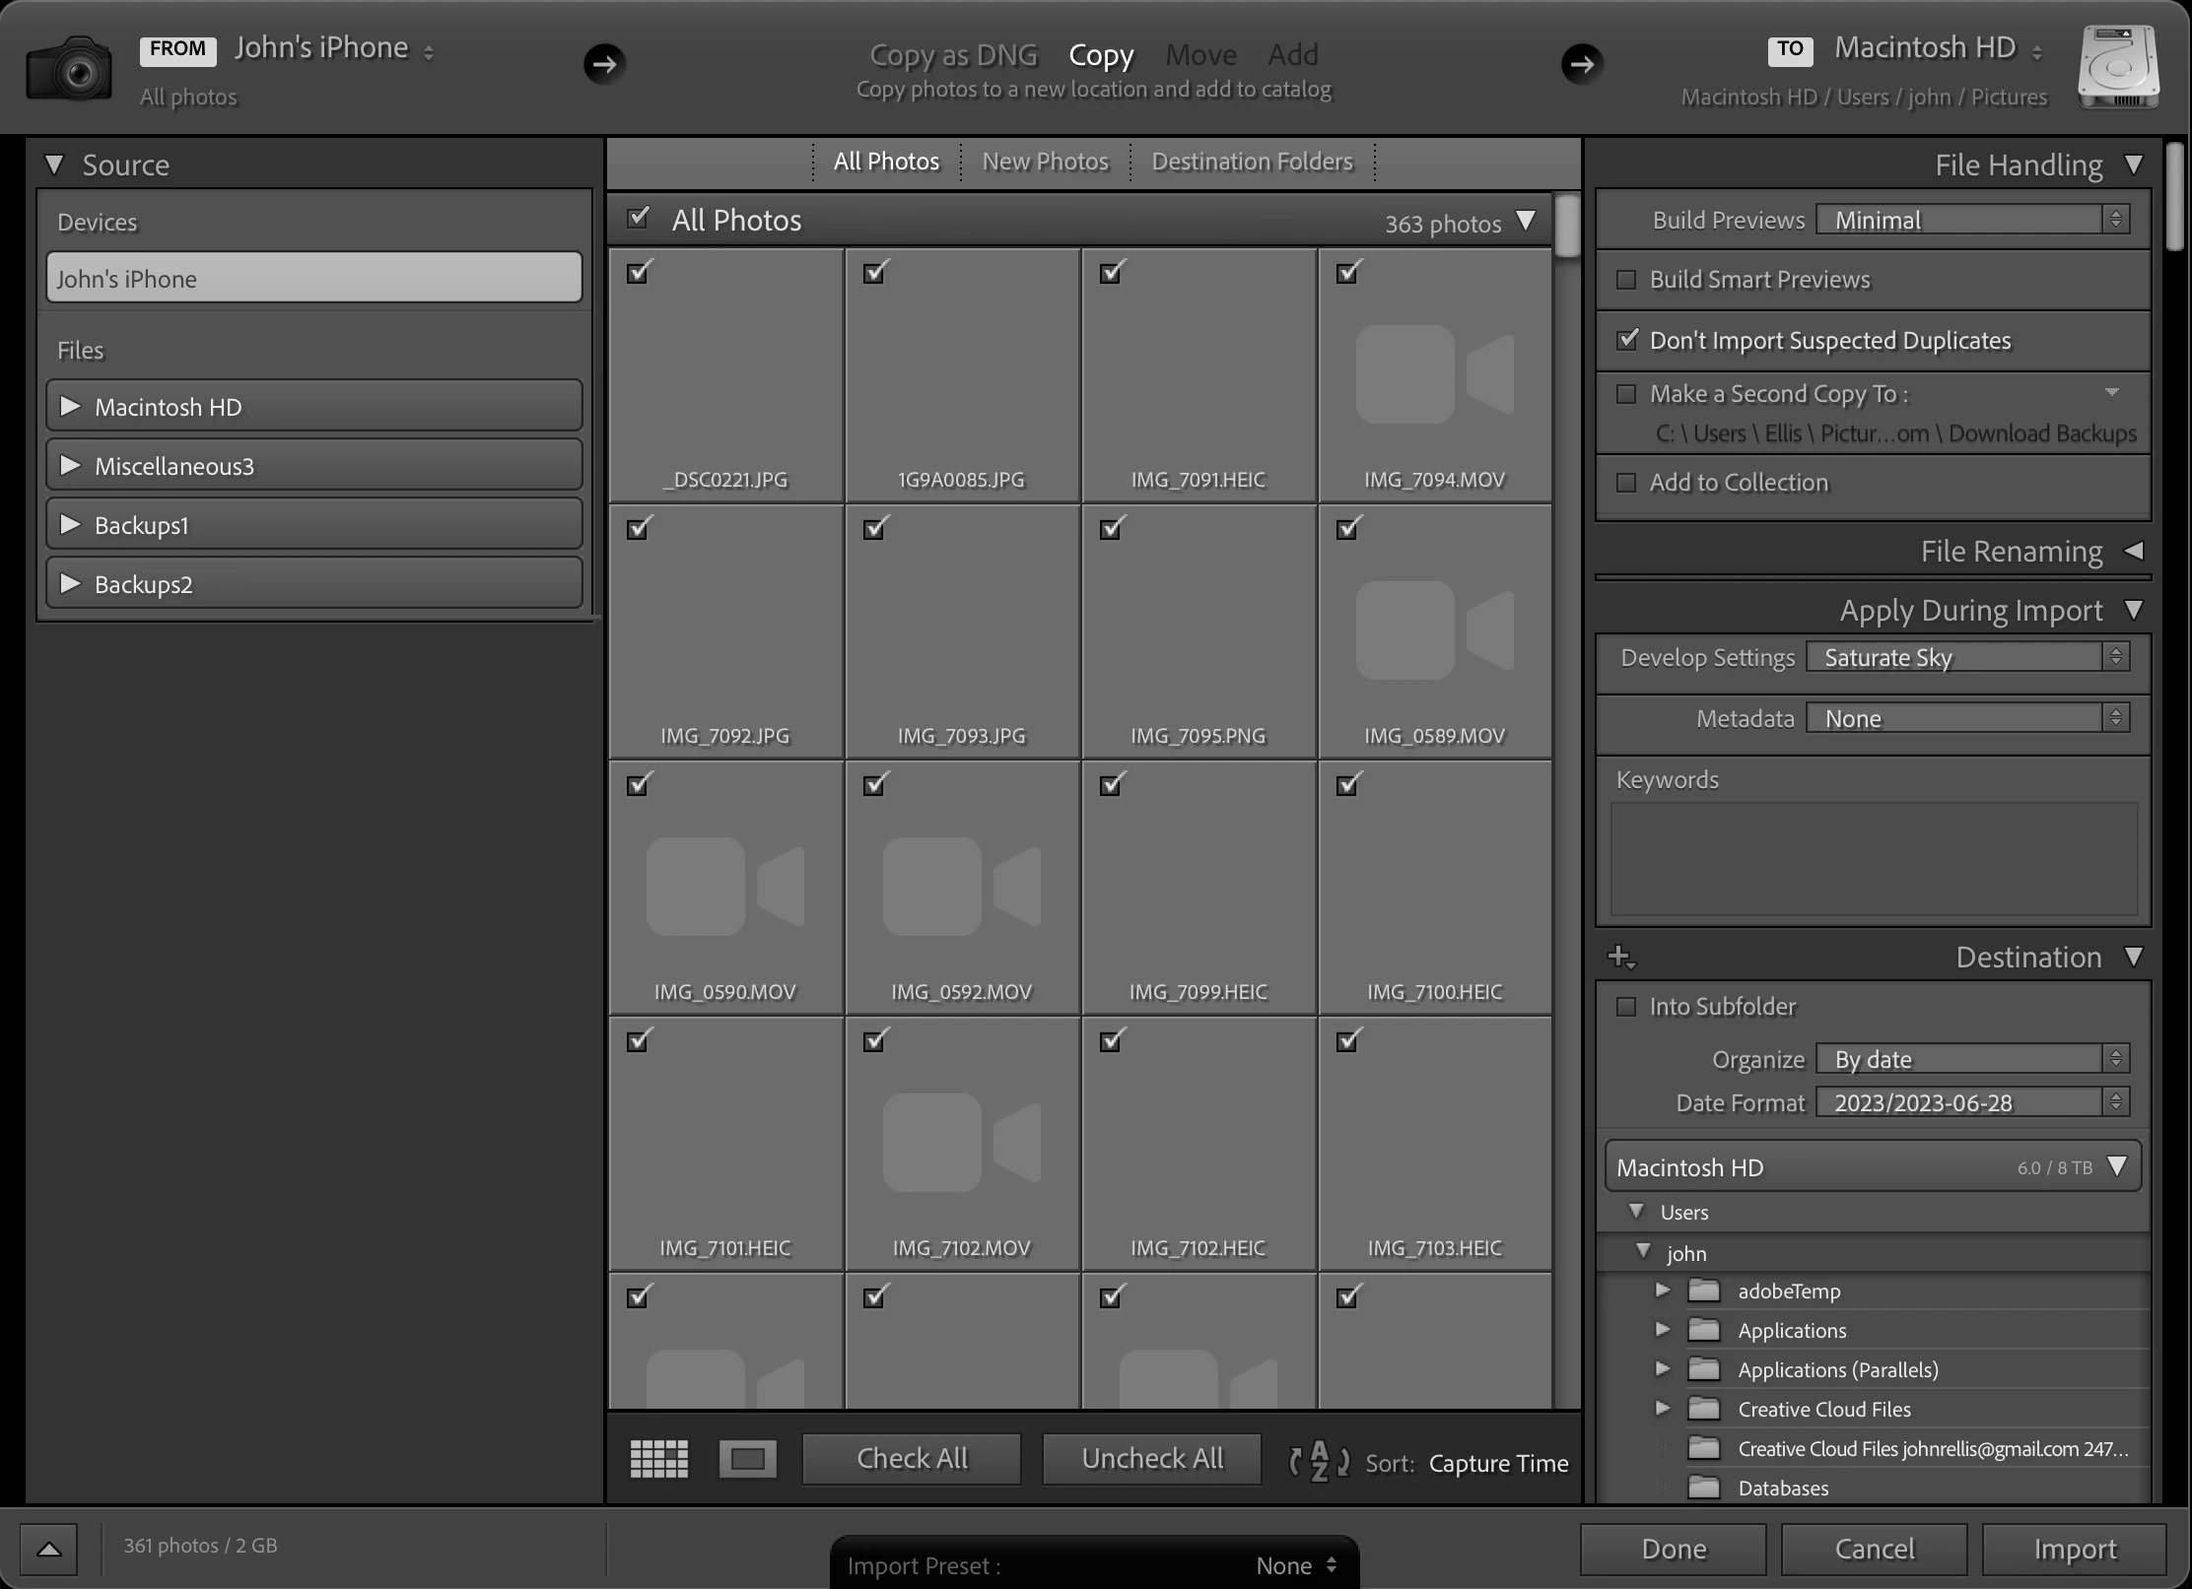The width and height of the screenshot is (2192, 1589).
Task: Click the hard drive destination icon
Action: (x=2118, y=67)
